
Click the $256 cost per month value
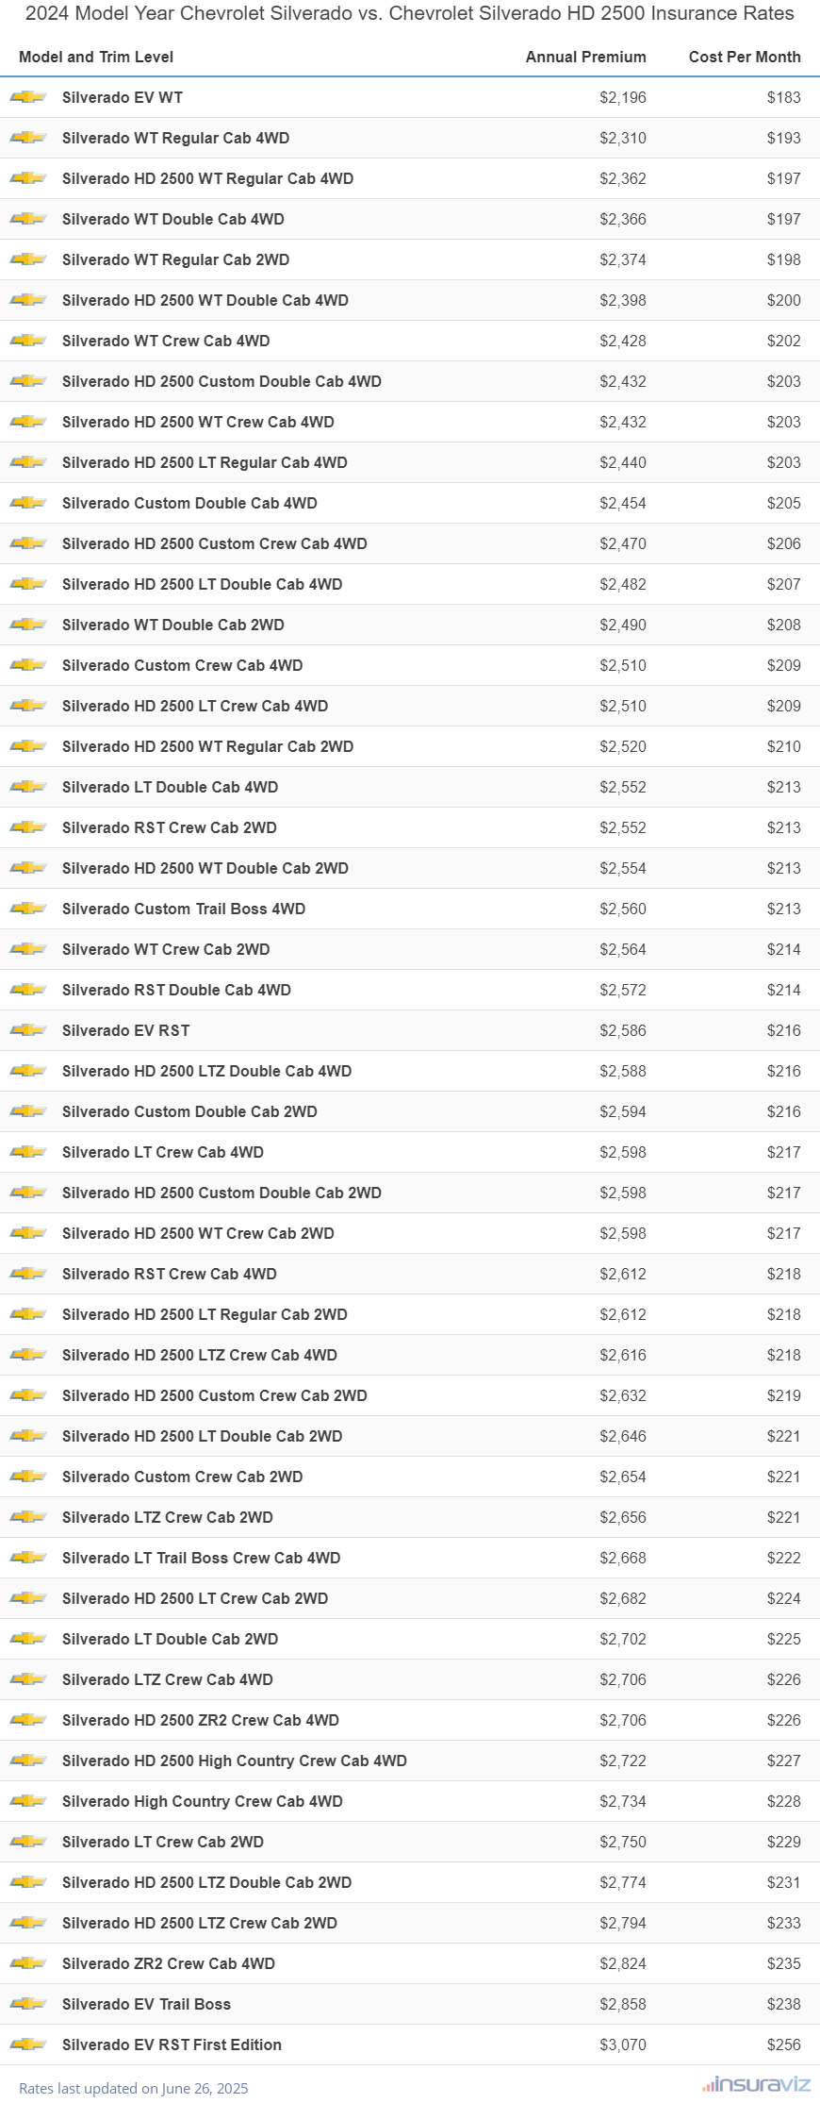point(784,2045)
